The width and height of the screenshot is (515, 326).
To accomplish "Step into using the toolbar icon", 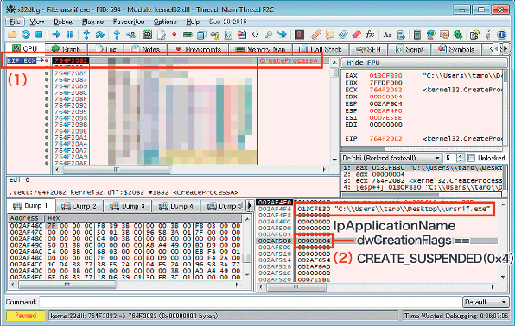I will [86, 34].
